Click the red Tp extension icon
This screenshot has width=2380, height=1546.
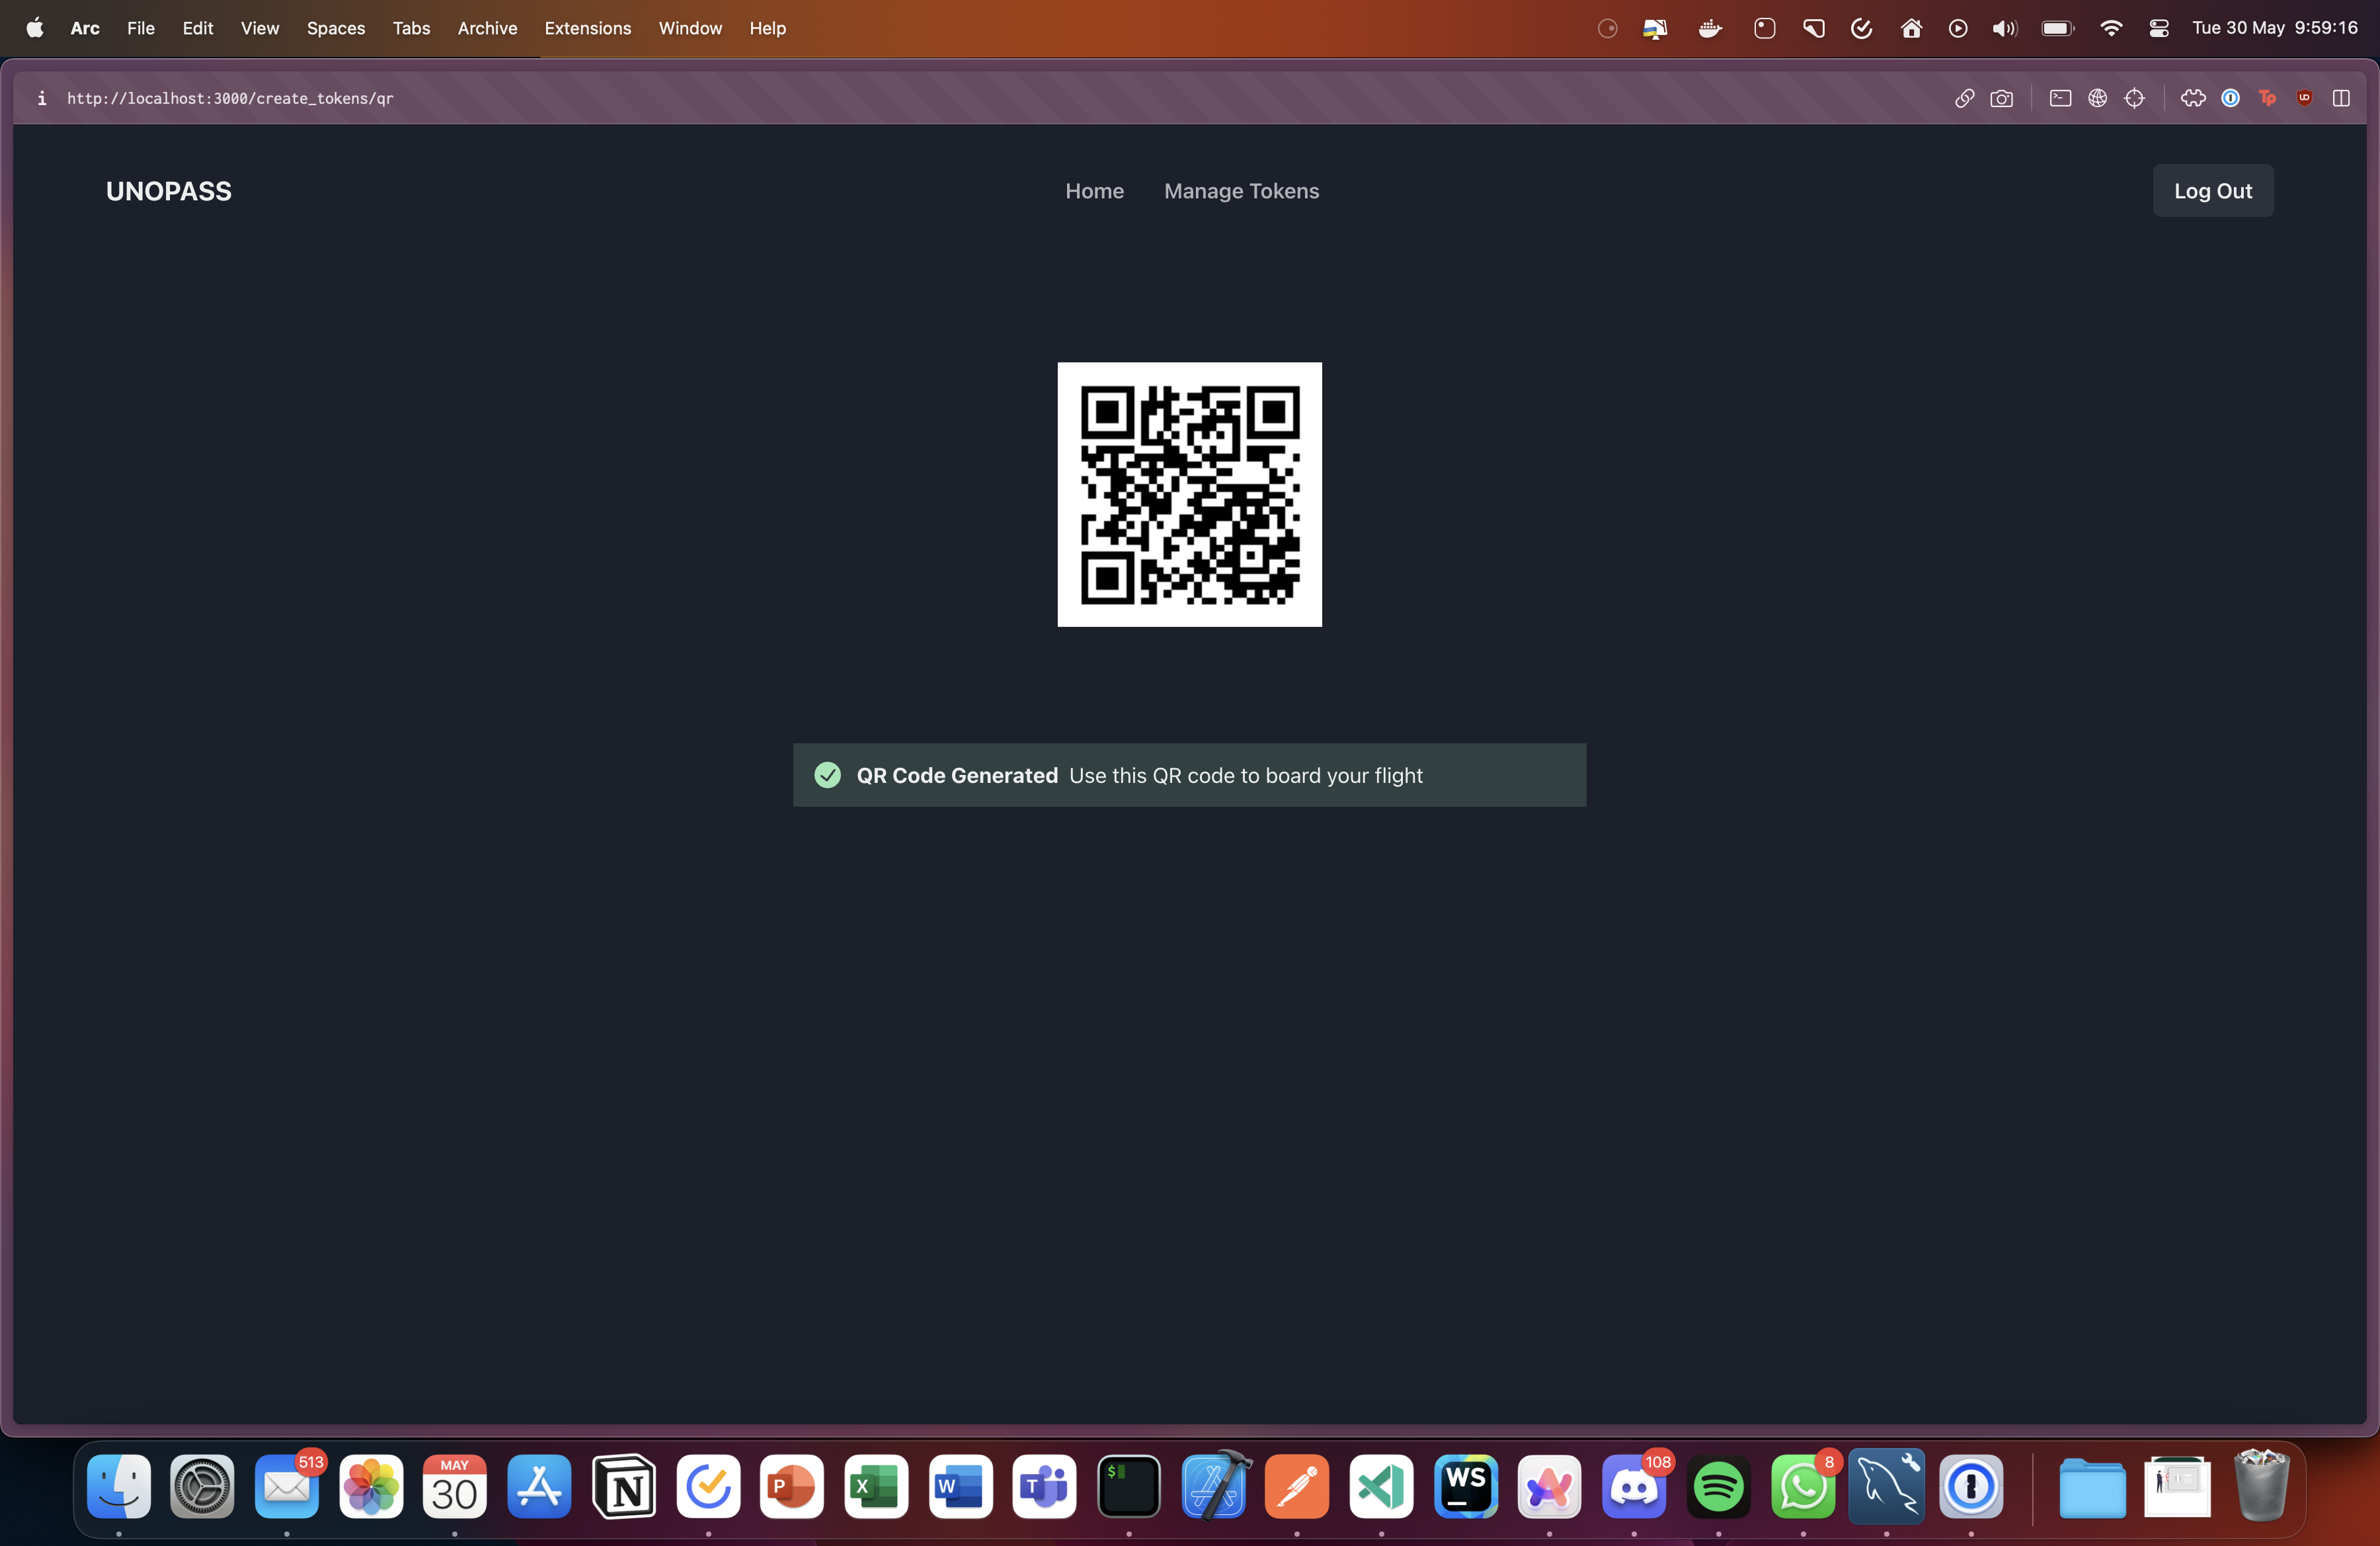point(2267,98)
